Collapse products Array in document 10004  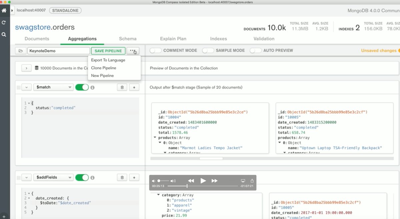click(155, 138)
